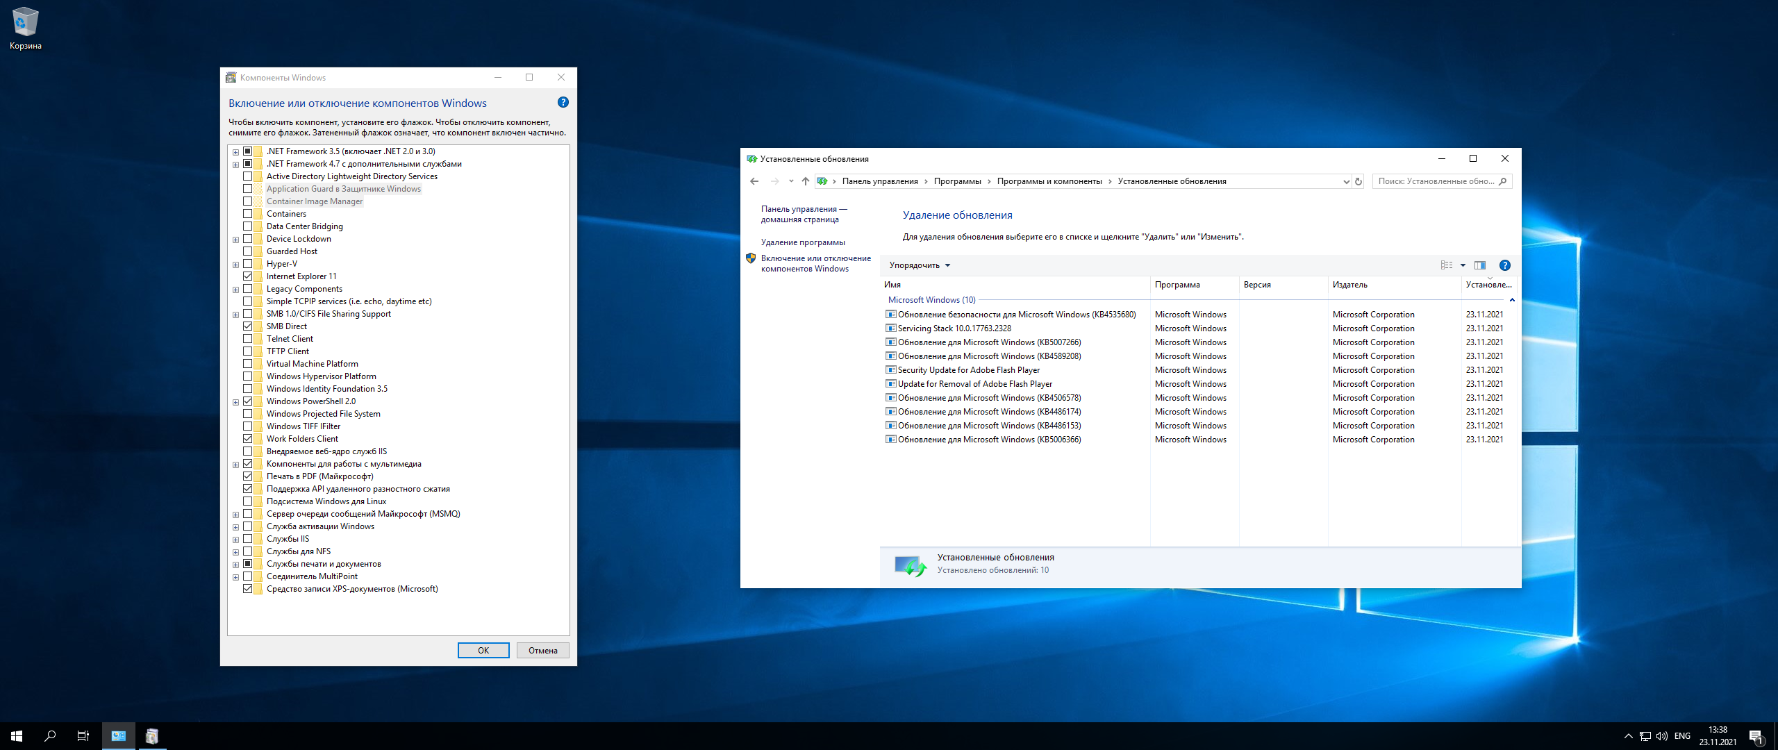Check the TFTP Client checkbox
The height and width of the screenshot is (750, 1778).
point(247,351)
